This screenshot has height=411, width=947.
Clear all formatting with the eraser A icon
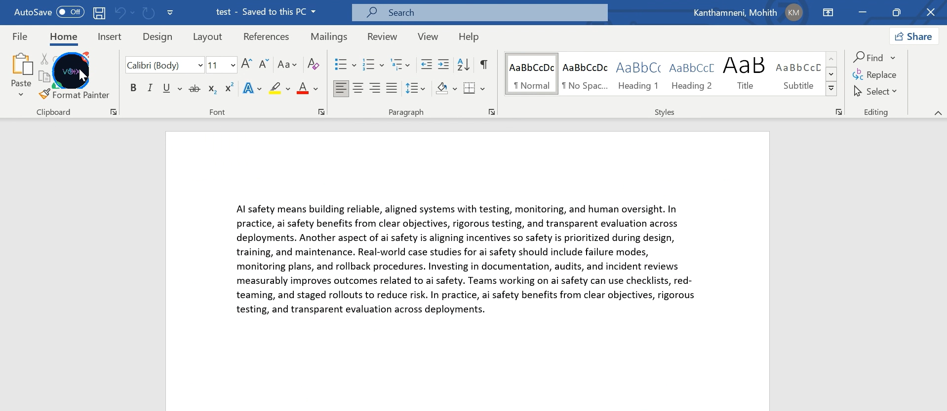pyautogui.click(x=313, y=65)
